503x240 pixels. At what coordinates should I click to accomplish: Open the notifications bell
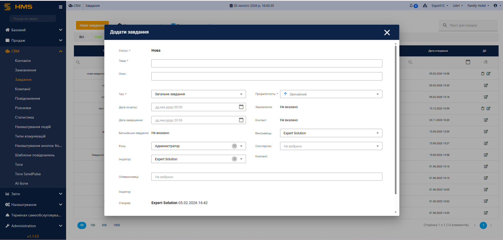[x=411, y=6]
